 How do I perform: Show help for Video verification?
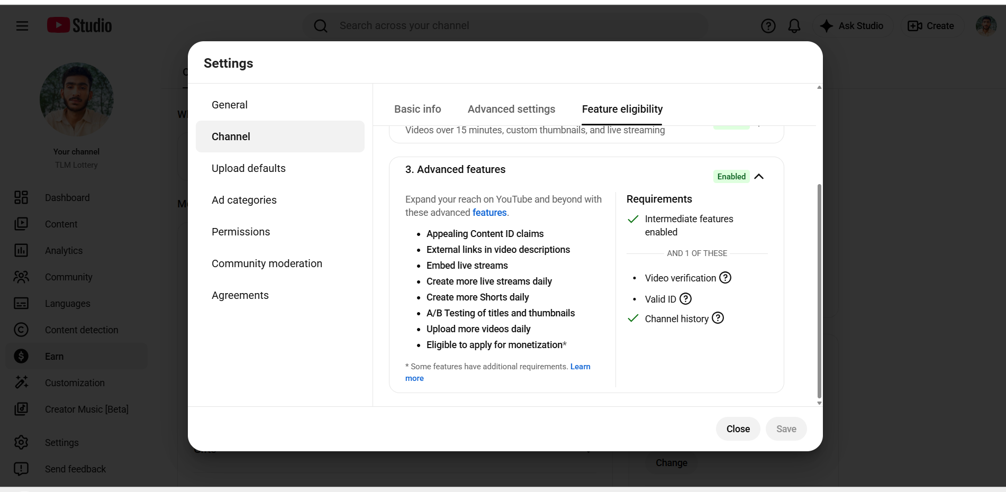click(x=726, y=278)
